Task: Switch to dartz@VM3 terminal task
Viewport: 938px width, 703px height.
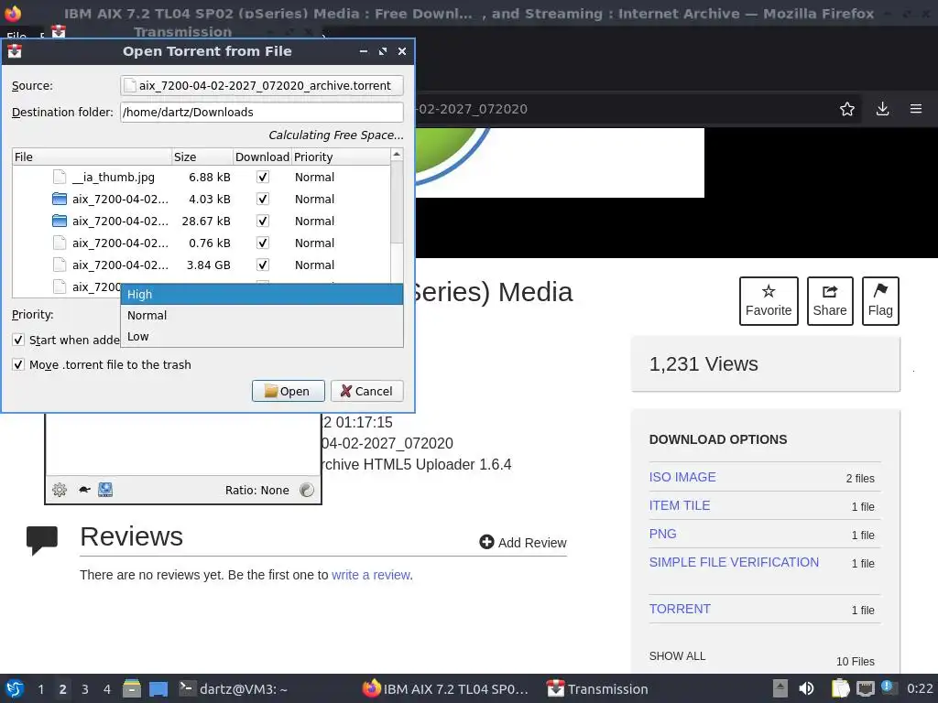Action: pos(234,689)
